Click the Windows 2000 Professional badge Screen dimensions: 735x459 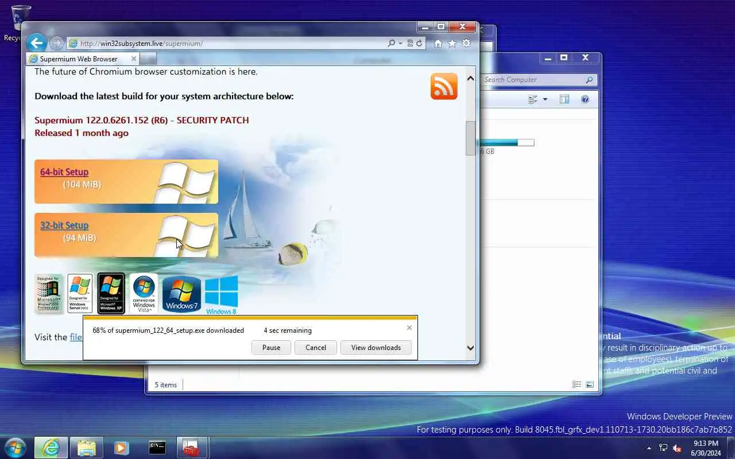[x=49, y=293]
